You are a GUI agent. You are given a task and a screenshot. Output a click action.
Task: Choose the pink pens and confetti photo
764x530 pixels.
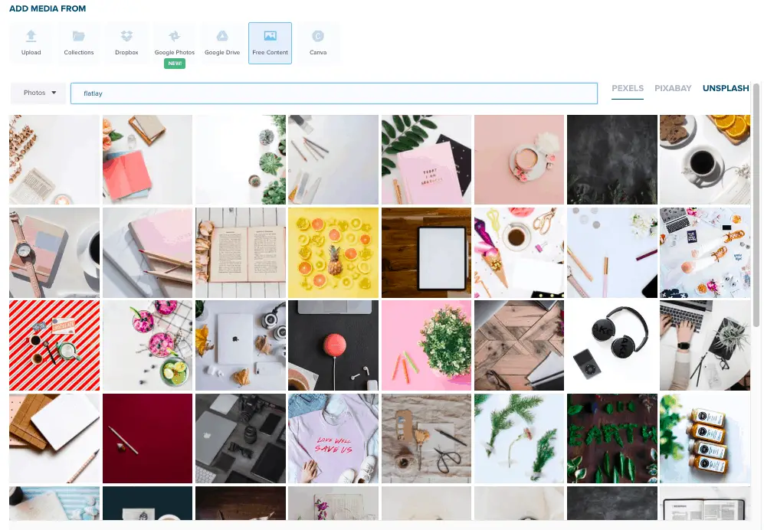(x=612, y=253)
